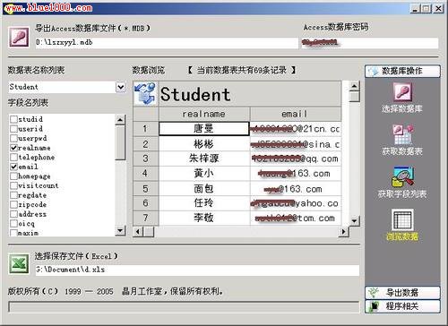Image resolution: width=448 pixels, height=326 pixels.
Task: Click data grid horizontal scroll left arrow
Action: tap(138, 231)
